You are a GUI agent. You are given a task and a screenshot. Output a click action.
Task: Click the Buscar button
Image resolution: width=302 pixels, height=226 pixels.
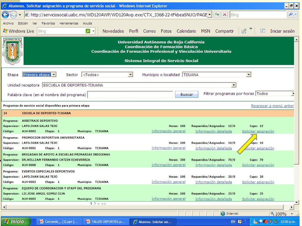click(x=186, y=94)
